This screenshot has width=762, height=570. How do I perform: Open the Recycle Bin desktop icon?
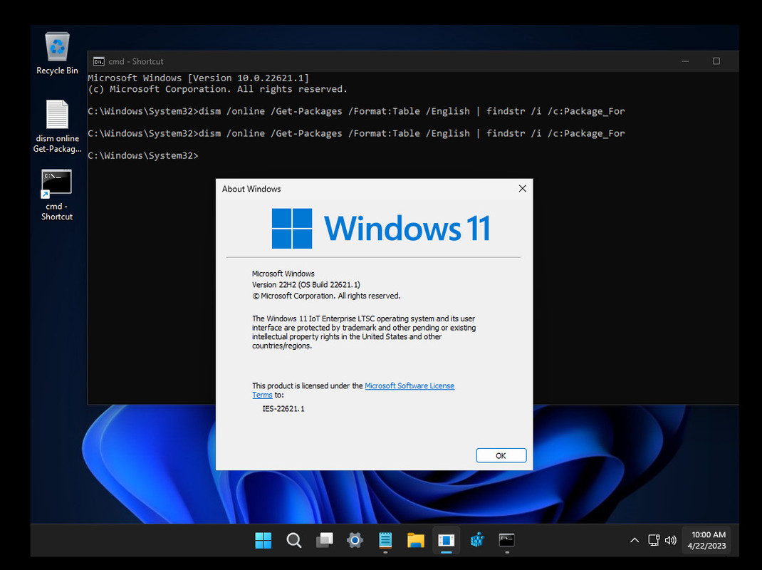tap(57, 53)
